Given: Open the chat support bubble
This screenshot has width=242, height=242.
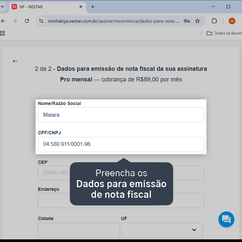Looking at the screenshot, I should (x=226, y=219).
